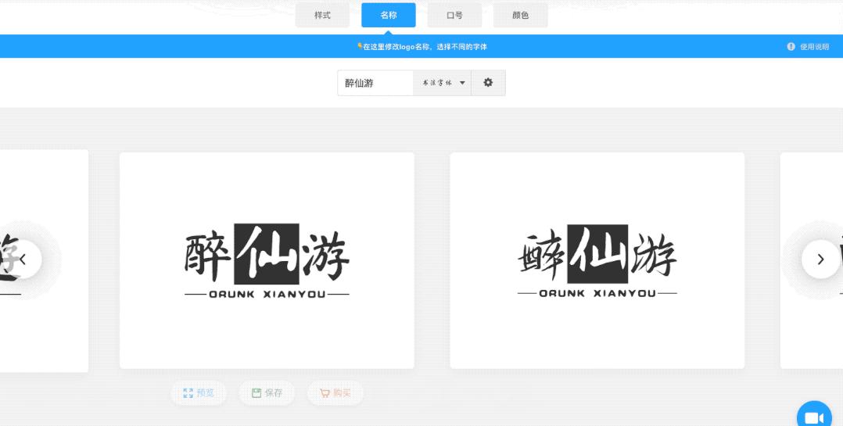
Task: Show previous logo with left arrow
Action: (x=23, y=260)
